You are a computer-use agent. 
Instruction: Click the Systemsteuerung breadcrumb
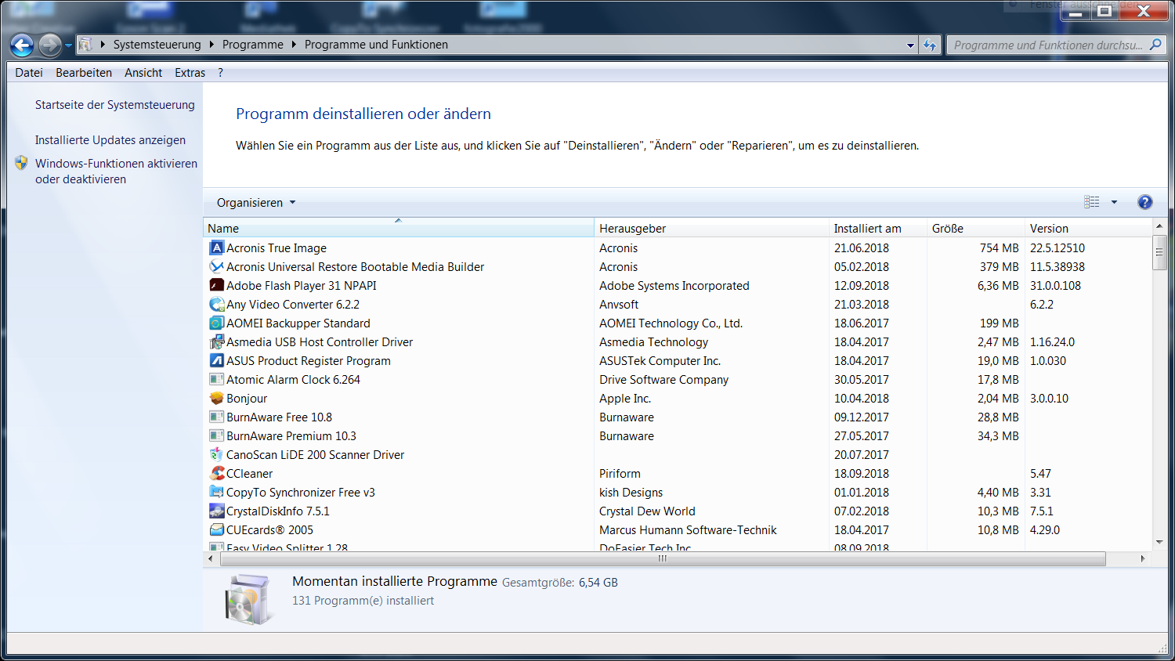tap(157, 45)
